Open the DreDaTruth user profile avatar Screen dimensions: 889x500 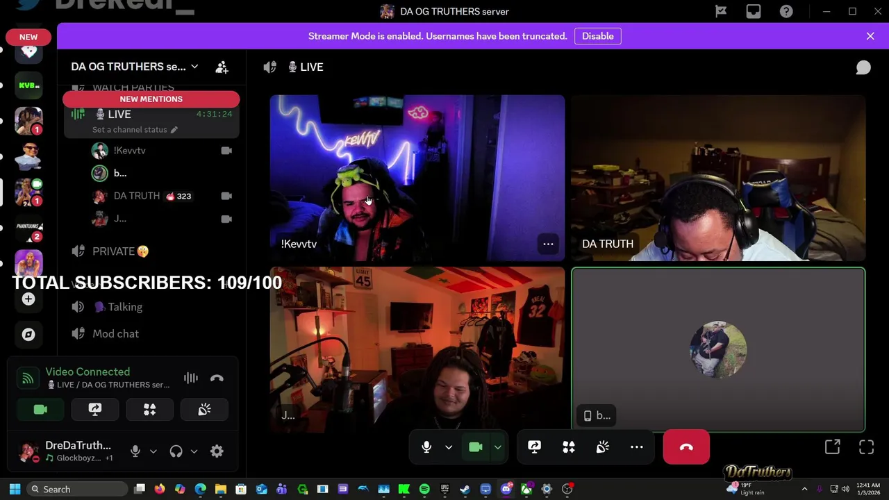[x=28, y=451]
